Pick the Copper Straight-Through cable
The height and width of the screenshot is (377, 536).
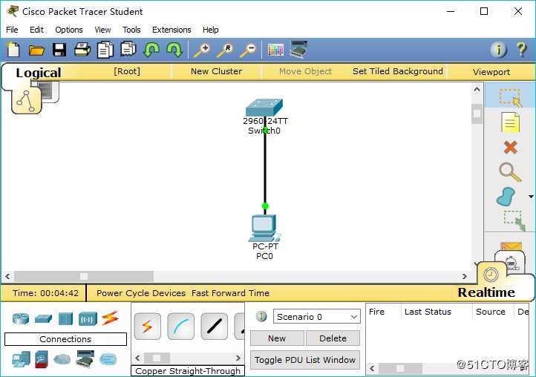pyautogui.click(x=215, y=327)
